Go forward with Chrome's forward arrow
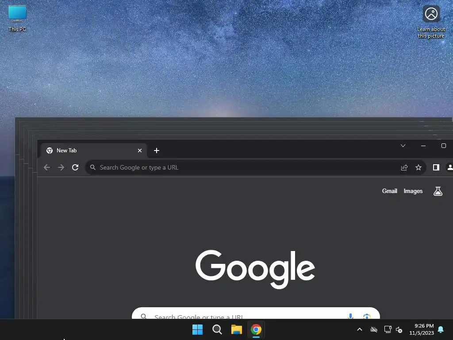 click(61, 167)
